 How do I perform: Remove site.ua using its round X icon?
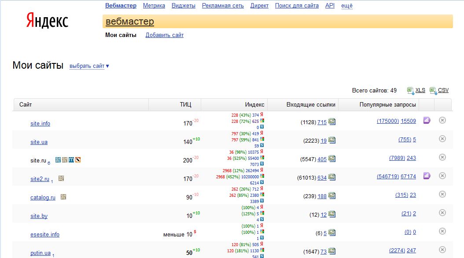tap(442, 139)
